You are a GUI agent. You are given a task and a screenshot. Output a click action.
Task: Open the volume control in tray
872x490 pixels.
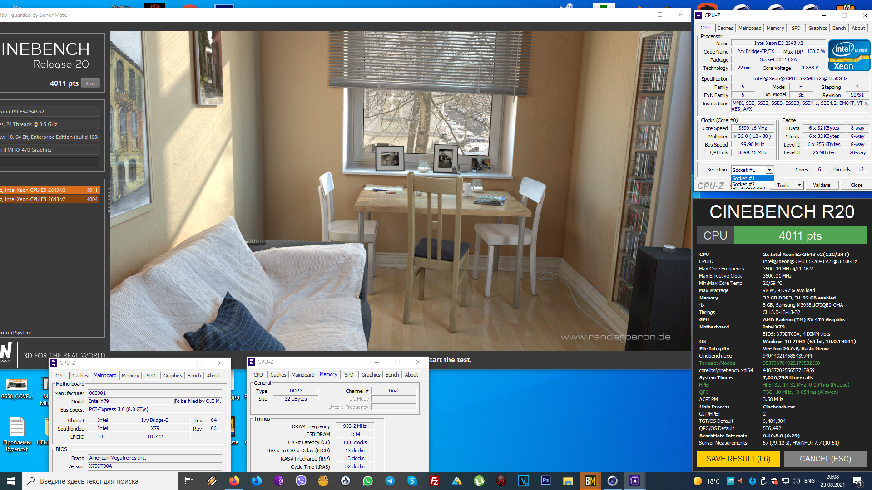click(797, 481)
